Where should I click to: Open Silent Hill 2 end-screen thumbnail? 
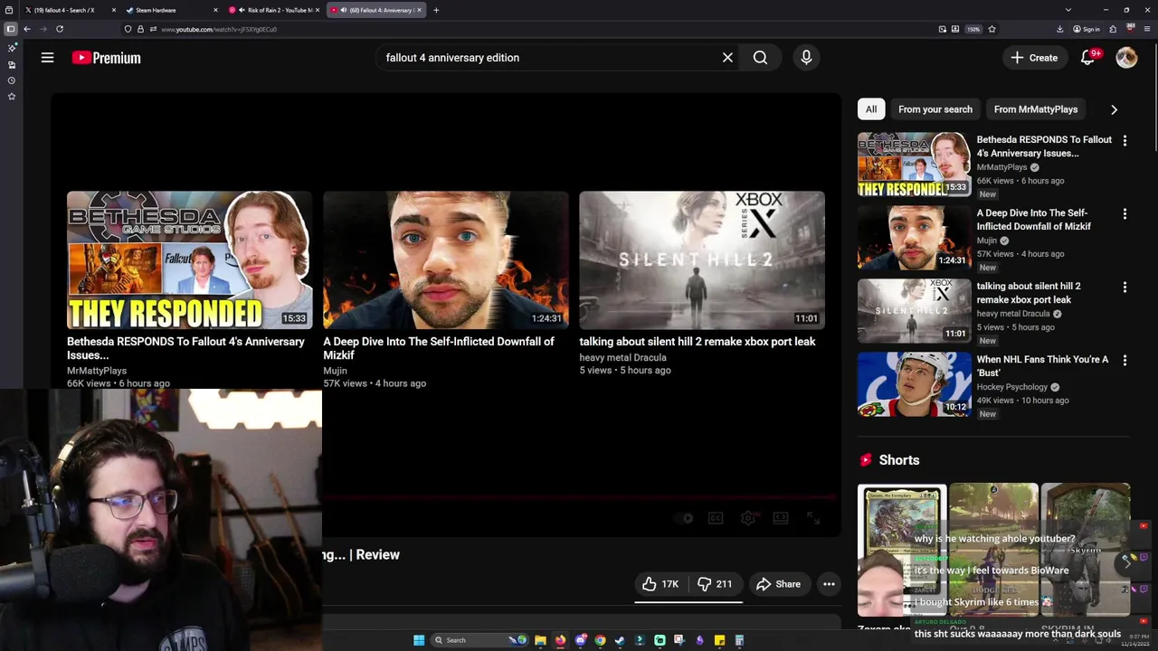click(702, 259)
